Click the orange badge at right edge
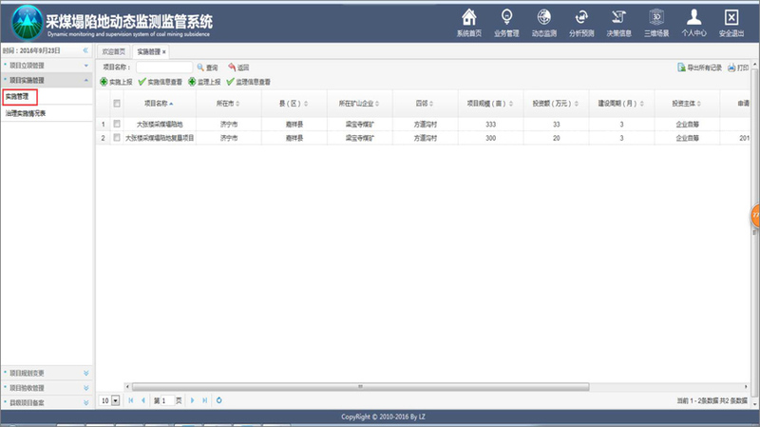This screenshot has width=760, height=427. point(755,215)
